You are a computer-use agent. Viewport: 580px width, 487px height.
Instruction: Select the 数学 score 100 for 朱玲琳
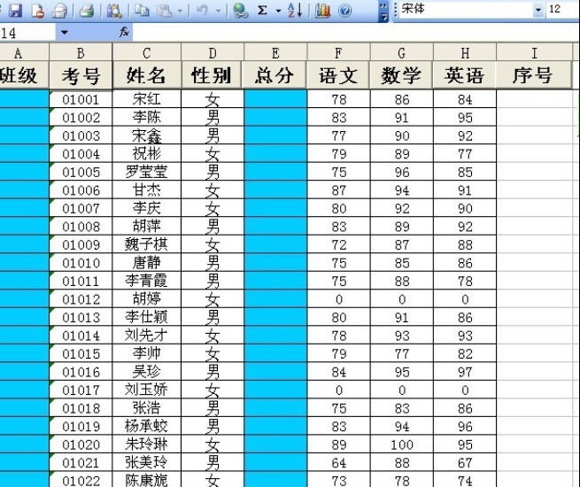click(402, 444)
